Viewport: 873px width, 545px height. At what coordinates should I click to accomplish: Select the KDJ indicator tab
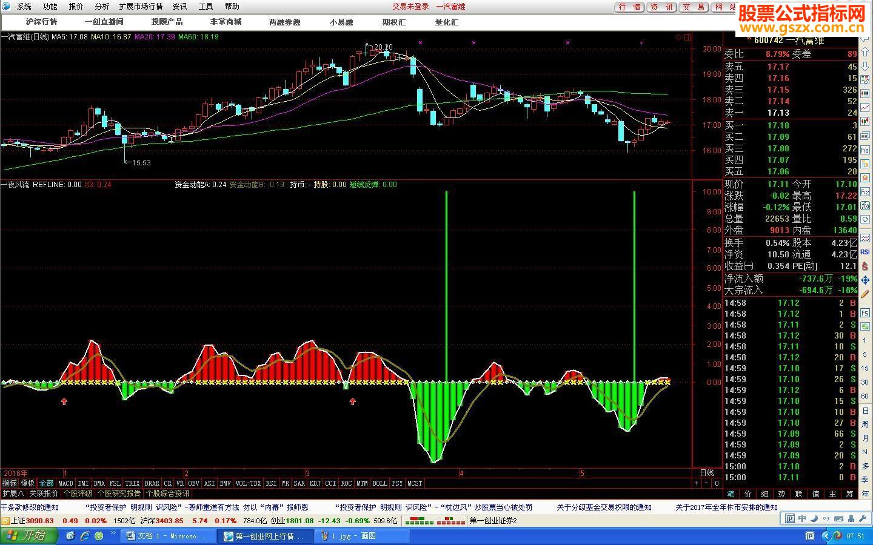(x=315, y=483)
